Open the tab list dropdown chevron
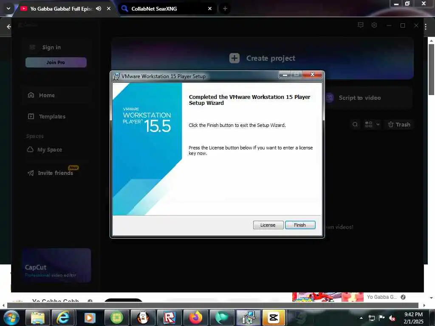The height and width of the screenshot is (326, 435). pos(8,8)
